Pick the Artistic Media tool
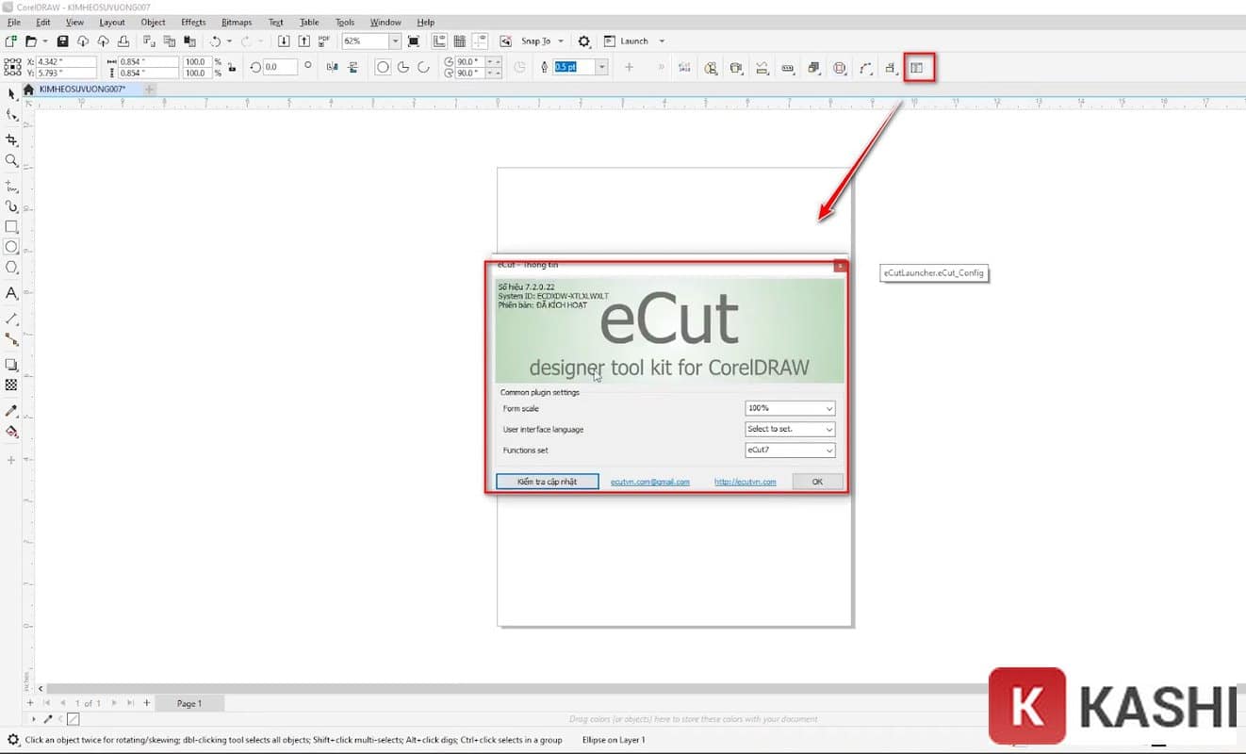Screen dimensions: 1246x754 (x=11, y=206)
